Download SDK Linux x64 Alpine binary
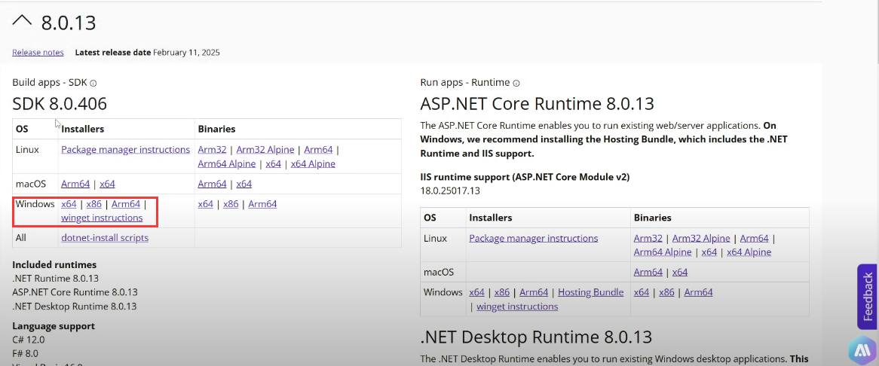Screen dimensions: 879x366 pos(313,164)
